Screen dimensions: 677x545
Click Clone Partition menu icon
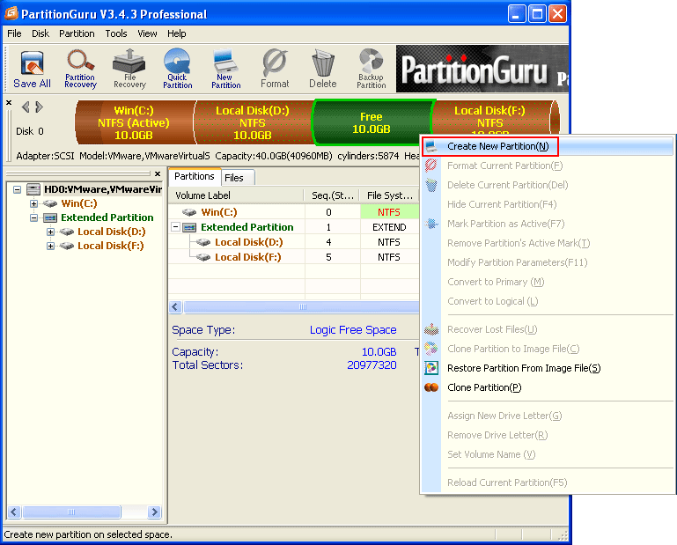[x=431, y=387]
